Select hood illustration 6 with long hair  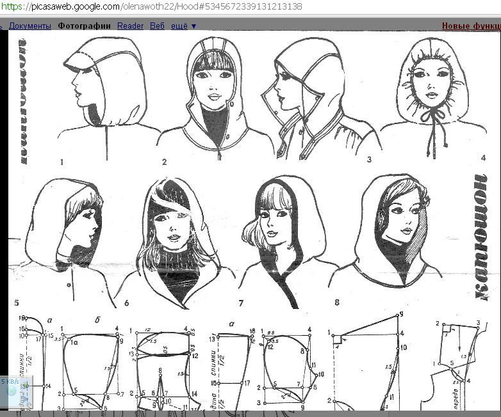coord(177,242)
